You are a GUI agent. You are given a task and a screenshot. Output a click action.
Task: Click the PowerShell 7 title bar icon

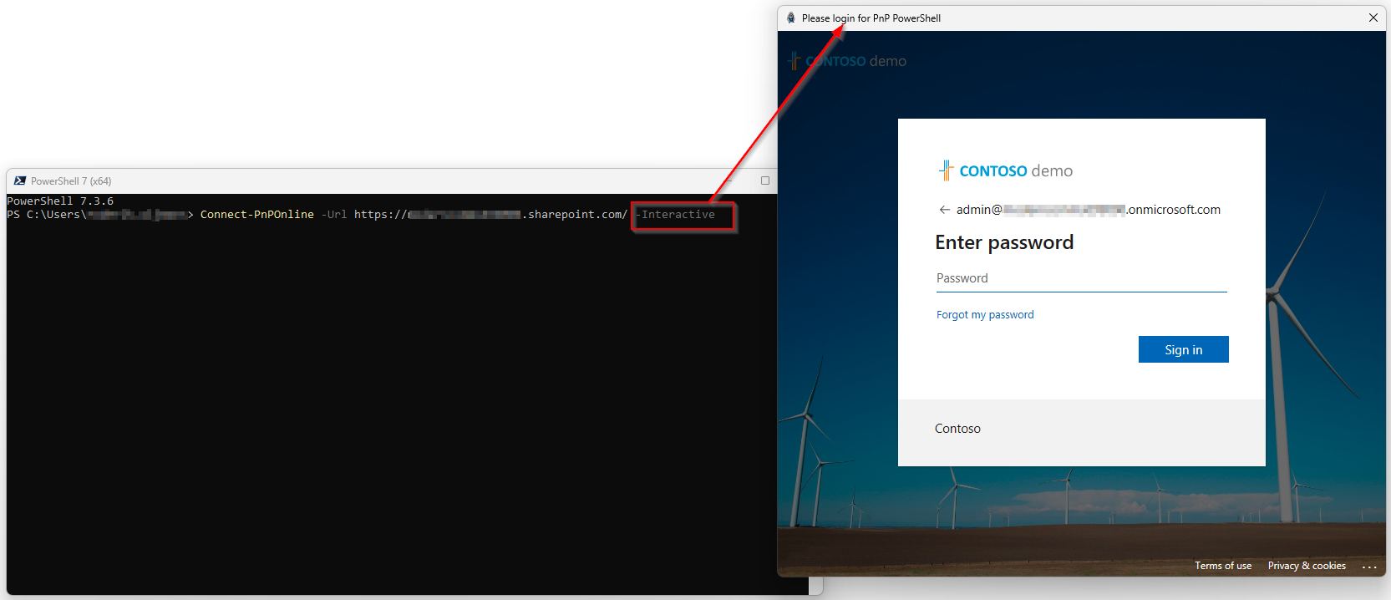[x=20, y=181]
